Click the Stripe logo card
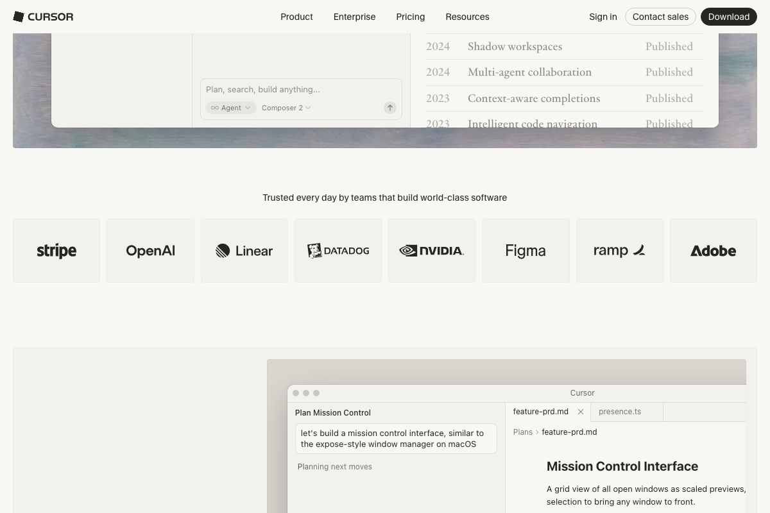 [56, 251]
